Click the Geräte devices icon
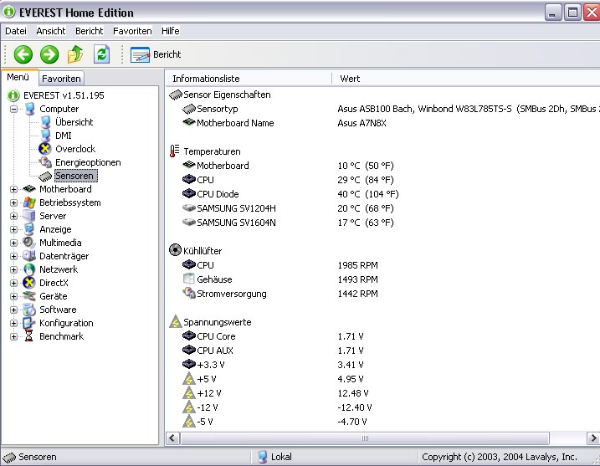The height and width of the screenshot is (466, 600). click(x=29, y=296)
